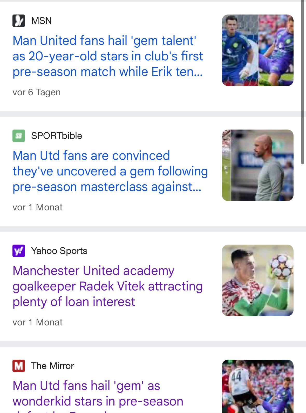Click the "Yahoo Sports" source name text
Image resolution: width=306 pixels, height=413 pixels.
pos(59,251)
